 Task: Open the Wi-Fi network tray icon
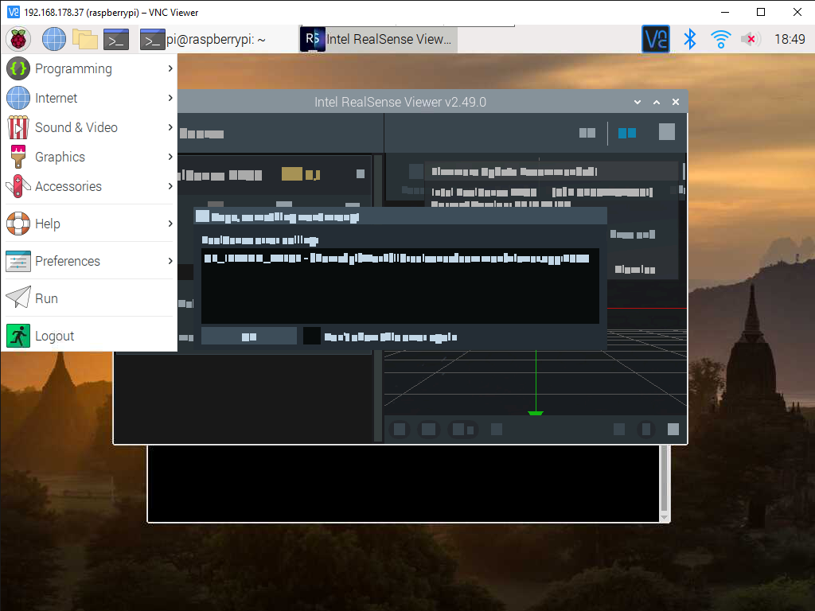720,39
